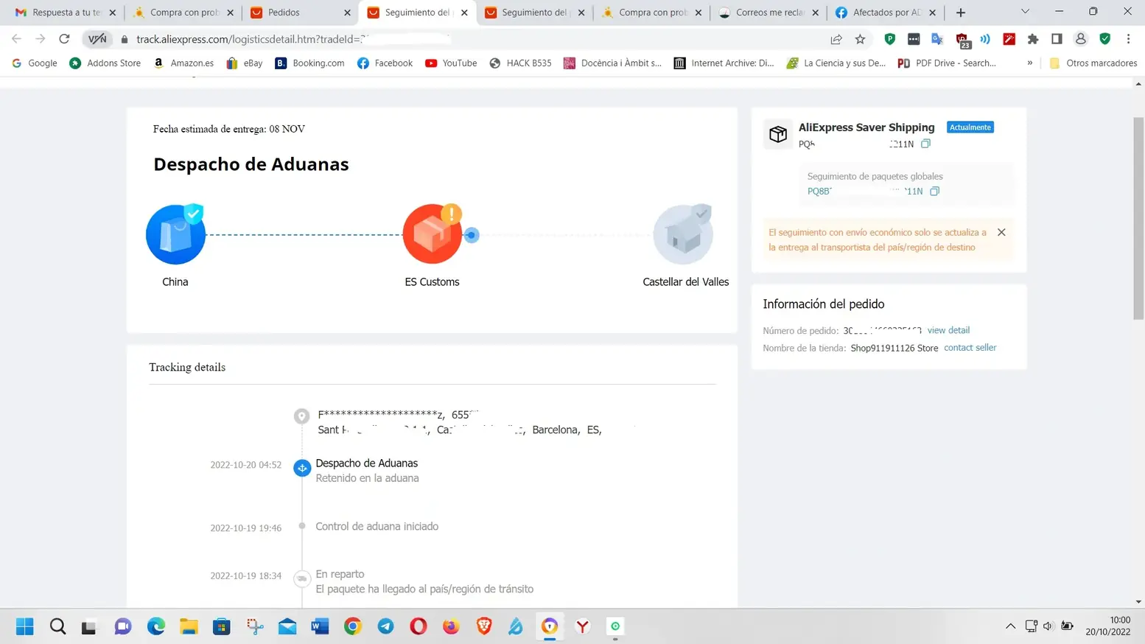Close the Pedidos tab

click(x=347, y=13)
